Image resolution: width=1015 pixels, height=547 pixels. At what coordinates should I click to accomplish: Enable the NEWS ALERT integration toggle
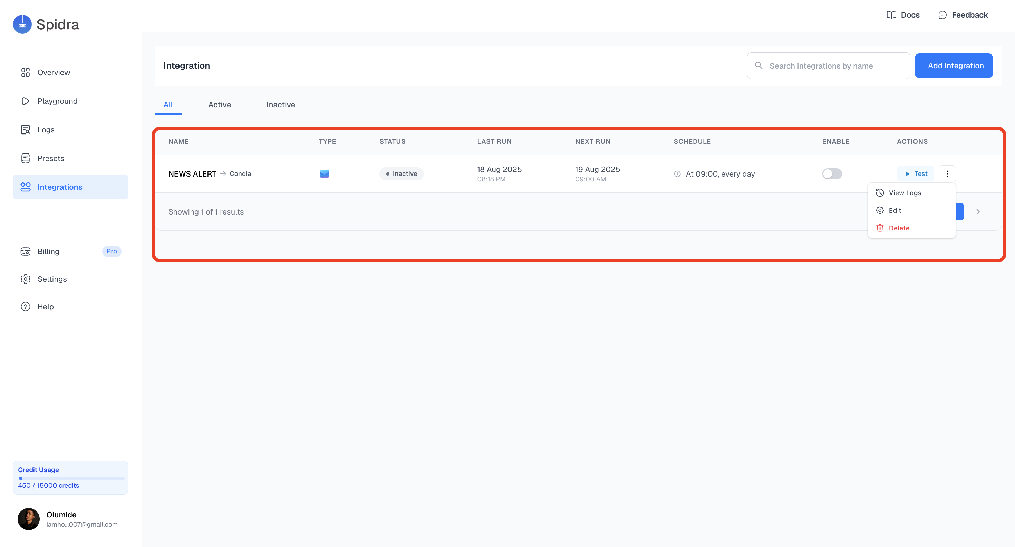click(831, 173)
